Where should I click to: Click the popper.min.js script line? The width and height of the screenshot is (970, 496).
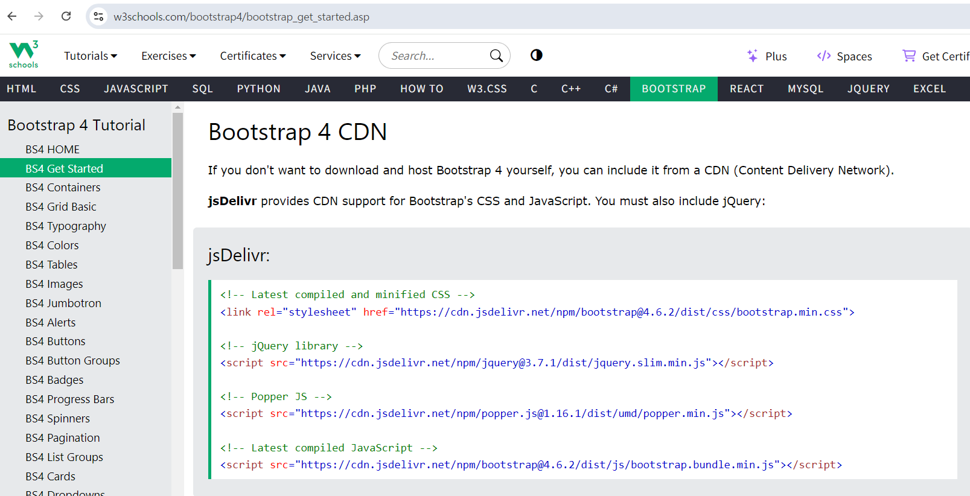(506, 413)
